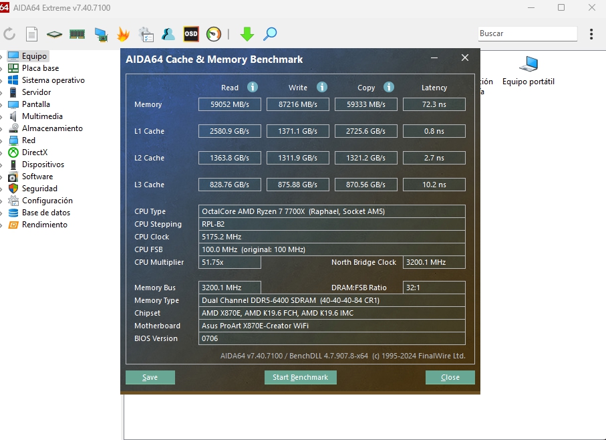
Task: Click the user profile toolbar icon
Action: (x=168, y=34)
